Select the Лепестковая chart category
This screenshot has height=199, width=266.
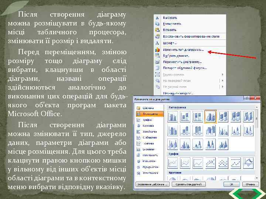150,173
